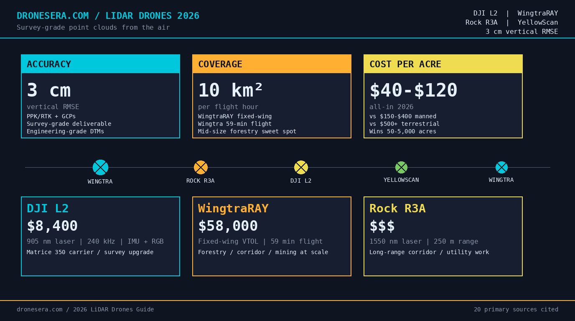Click 'Long-range corridor / utility work' line

click(x=429, y=252)
